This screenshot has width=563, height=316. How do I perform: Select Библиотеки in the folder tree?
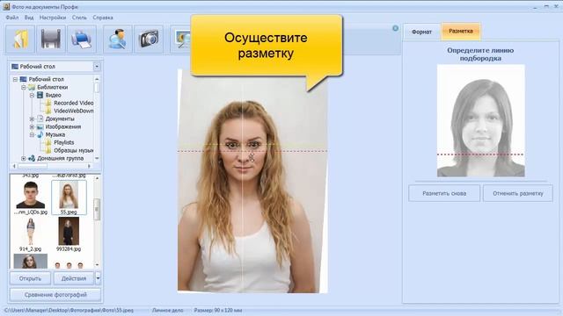(53, 87)
